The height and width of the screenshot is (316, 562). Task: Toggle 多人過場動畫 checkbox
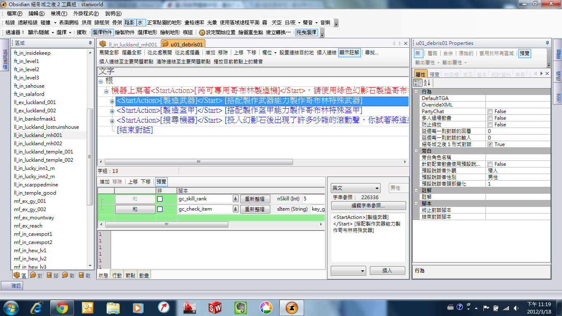(490, 118)
